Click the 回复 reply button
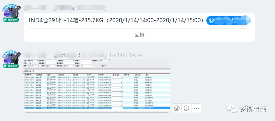The width and height of the screenshot is (275, 121). point(140,35)
